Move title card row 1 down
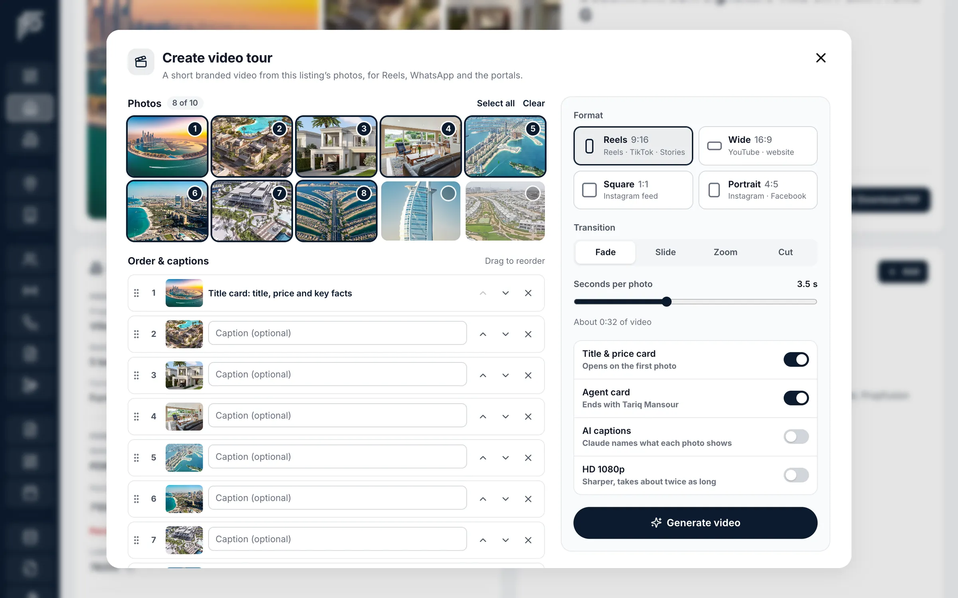 pyautogui.click(x=505, y=293)
